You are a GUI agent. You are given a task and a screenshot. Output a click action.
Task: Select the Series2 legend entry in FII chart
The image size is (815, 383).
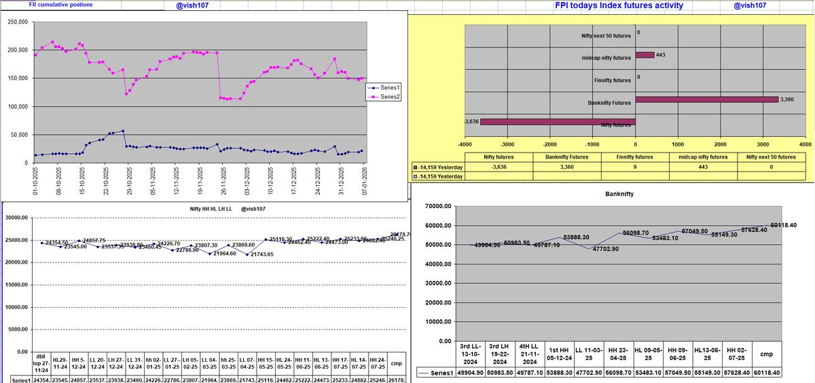[x=383, y=97]
